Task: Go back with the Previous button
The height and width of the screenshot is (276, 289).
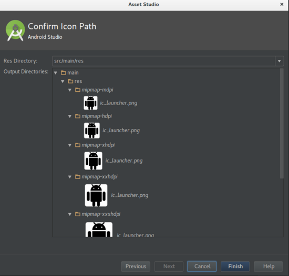Action: tap(136, 266)
